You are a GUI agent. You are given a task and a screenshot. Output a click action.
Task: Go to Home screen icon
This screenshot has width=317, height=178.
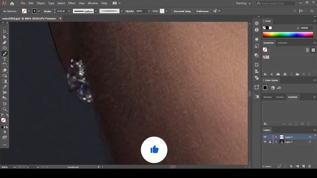12,3
